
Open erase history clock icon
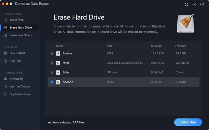click(194, 4)
